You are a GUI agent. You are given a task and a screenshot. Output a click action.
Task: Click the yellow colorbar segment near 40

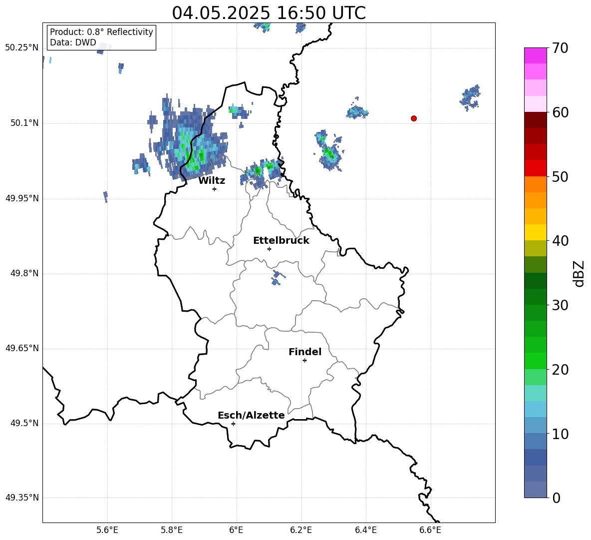[535, 232]
